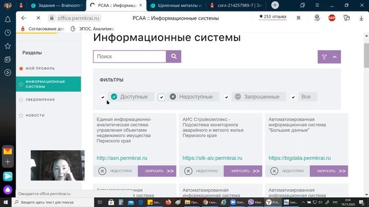Click the page vertical scrollbar thumb
369x207 pixels.
click(x=367, y=55)
